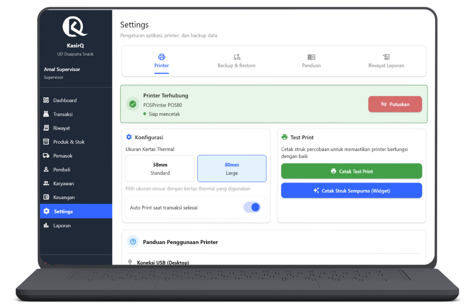
Task: Click Cetak Struk Sempurna (Widget) button
Action: (x=351, y=191)
